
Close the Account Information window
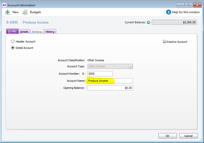click(x=197, y=5)
